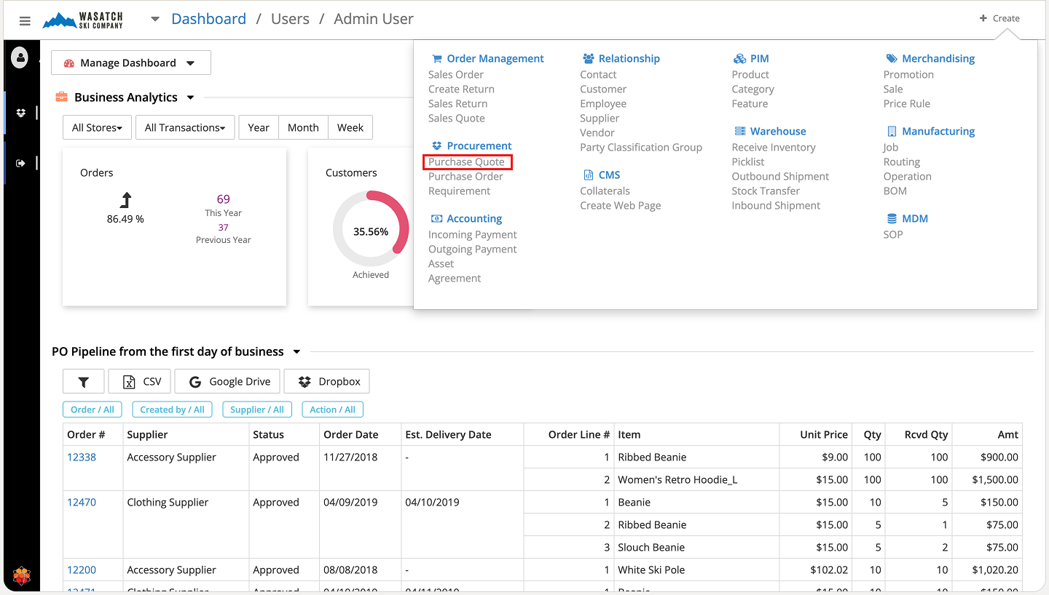Export PO Pipeline as CSV
This screenshot has height=595, width=1049.
[x=142, y=381]
